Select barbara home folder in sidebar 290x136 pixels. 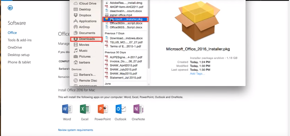point(81,62)
